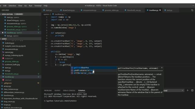Click the image icon beside nature.jpg
This screenshot has height=109, width=195.
tap(3, 52)
